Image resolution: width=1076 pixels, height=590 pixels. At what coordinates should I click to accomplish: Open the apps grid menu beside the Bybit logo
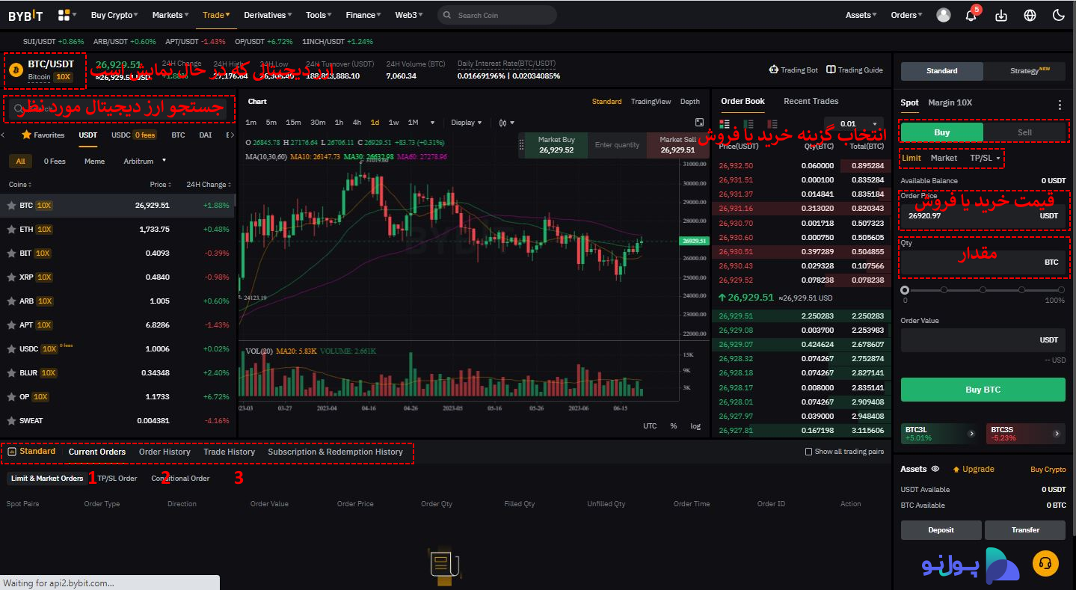[x=67, y=15]
